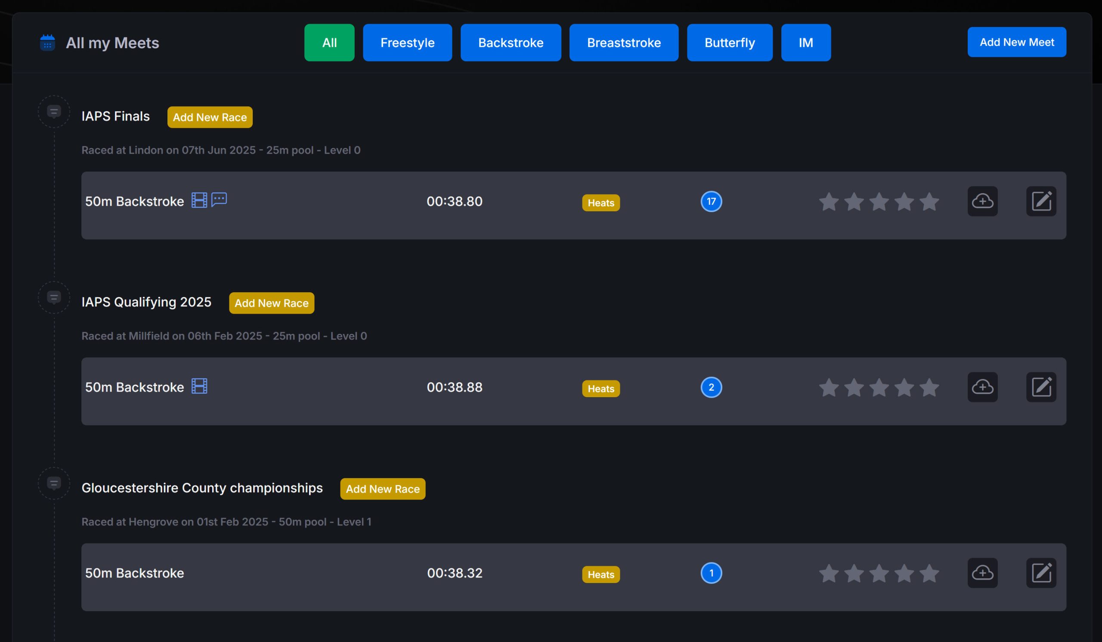The image size is (1102, 642).
Task: Add New Race to IAPS Qualifying 2025
Action: click(271, 303)
